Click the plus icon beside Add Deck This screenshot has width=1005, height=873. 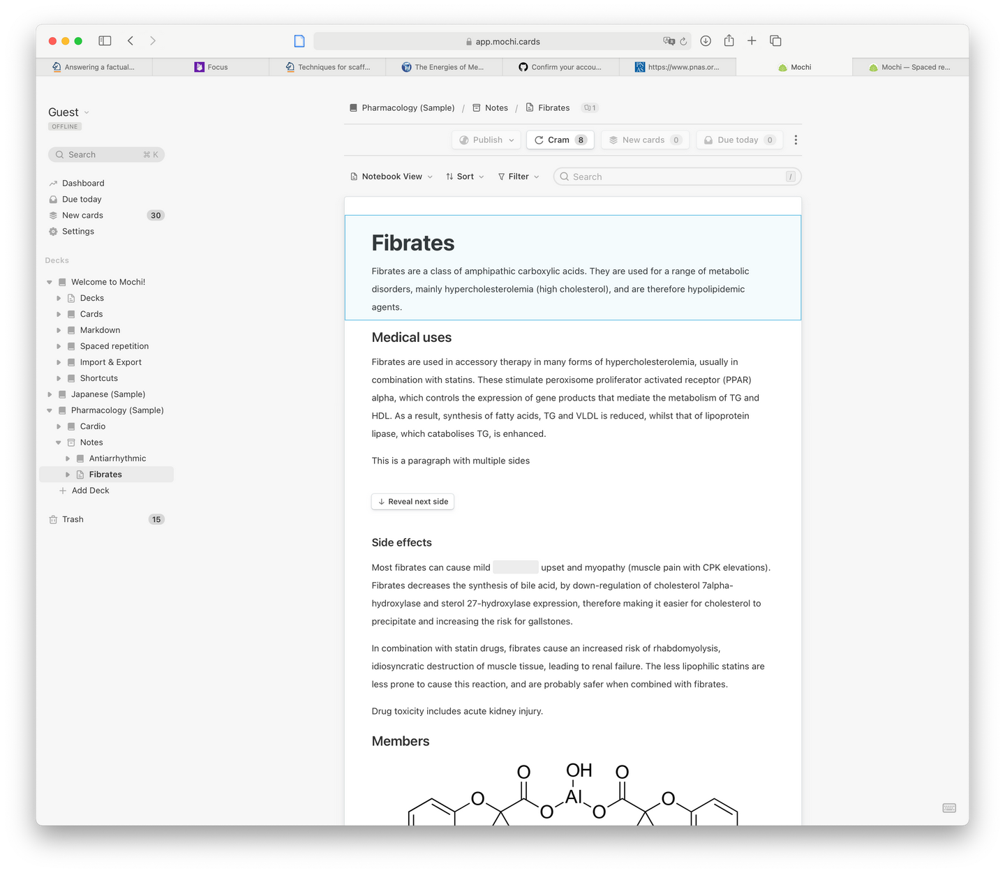tap(63, 491)
